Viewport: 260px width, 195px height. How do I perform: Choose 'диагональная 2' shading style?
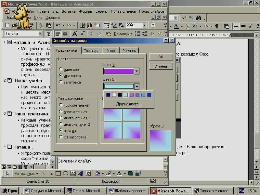pos(61,124)
